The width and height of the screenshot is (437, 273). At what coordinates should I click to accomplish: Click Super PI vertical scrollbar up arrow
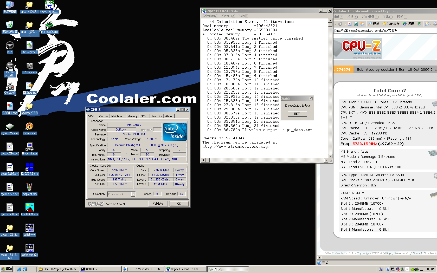pos(330,21)
